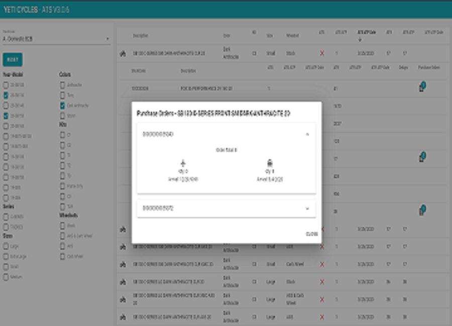The width and height of the screenshot is (452, 326).
Task: Select the TLR kit checkbox
Action: point(62,207)
